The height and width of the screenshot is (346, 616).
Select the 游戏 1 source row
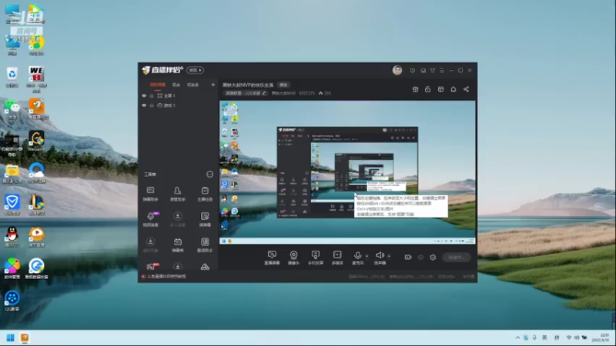[179, 105]
